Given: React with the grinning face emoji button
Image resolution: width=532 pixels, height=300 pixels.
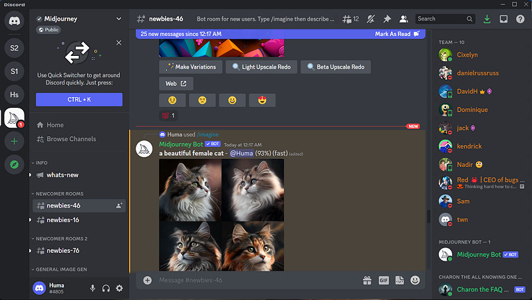Looking at the screenshot, I should 232,100.
